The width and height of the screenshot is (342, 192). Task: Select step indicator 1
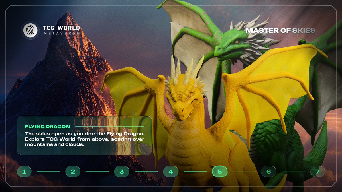click(x=25, y=172)
